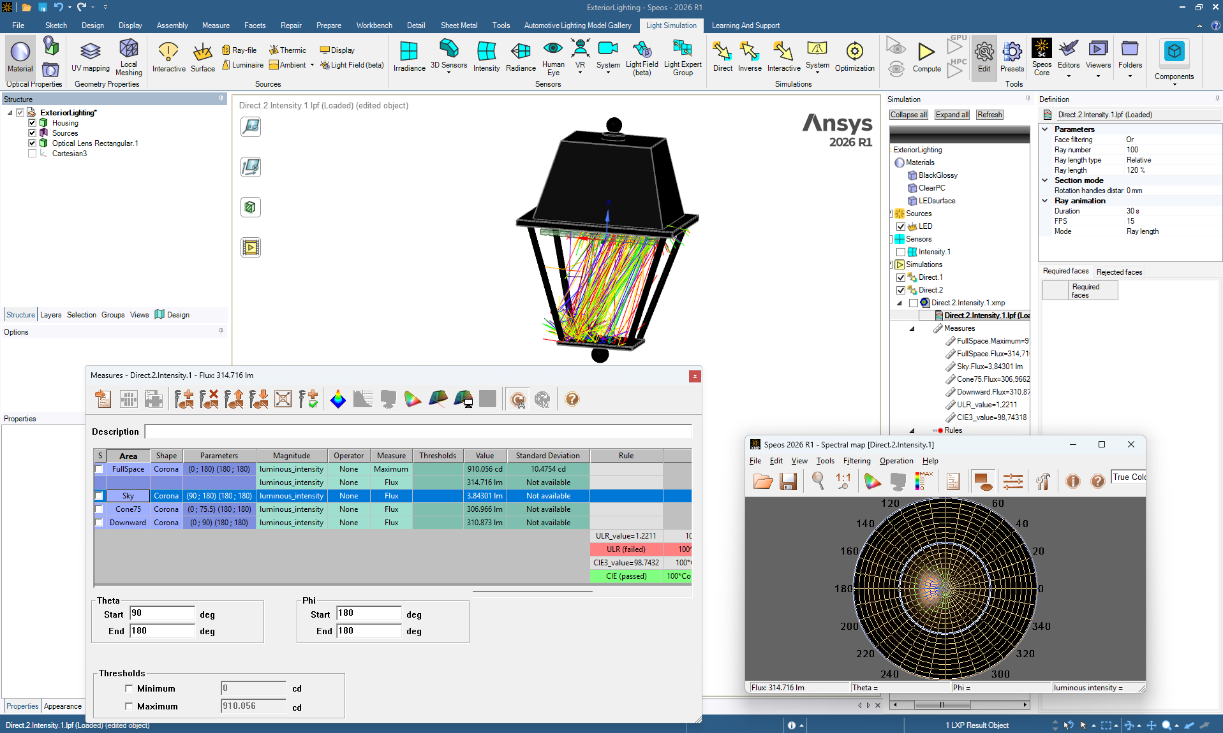
Task: Select the Material optical property tool
Action: (20, 57)
